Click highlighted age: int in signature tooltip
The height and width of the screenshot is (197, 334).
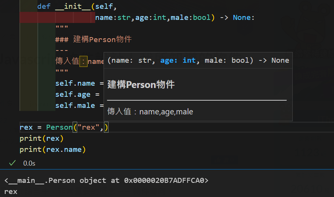point(178,60)
